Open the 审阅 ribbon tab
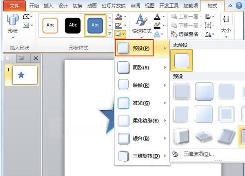Image resolution: width=245 pixels, height=176 pixels. (x=135, y=6)
